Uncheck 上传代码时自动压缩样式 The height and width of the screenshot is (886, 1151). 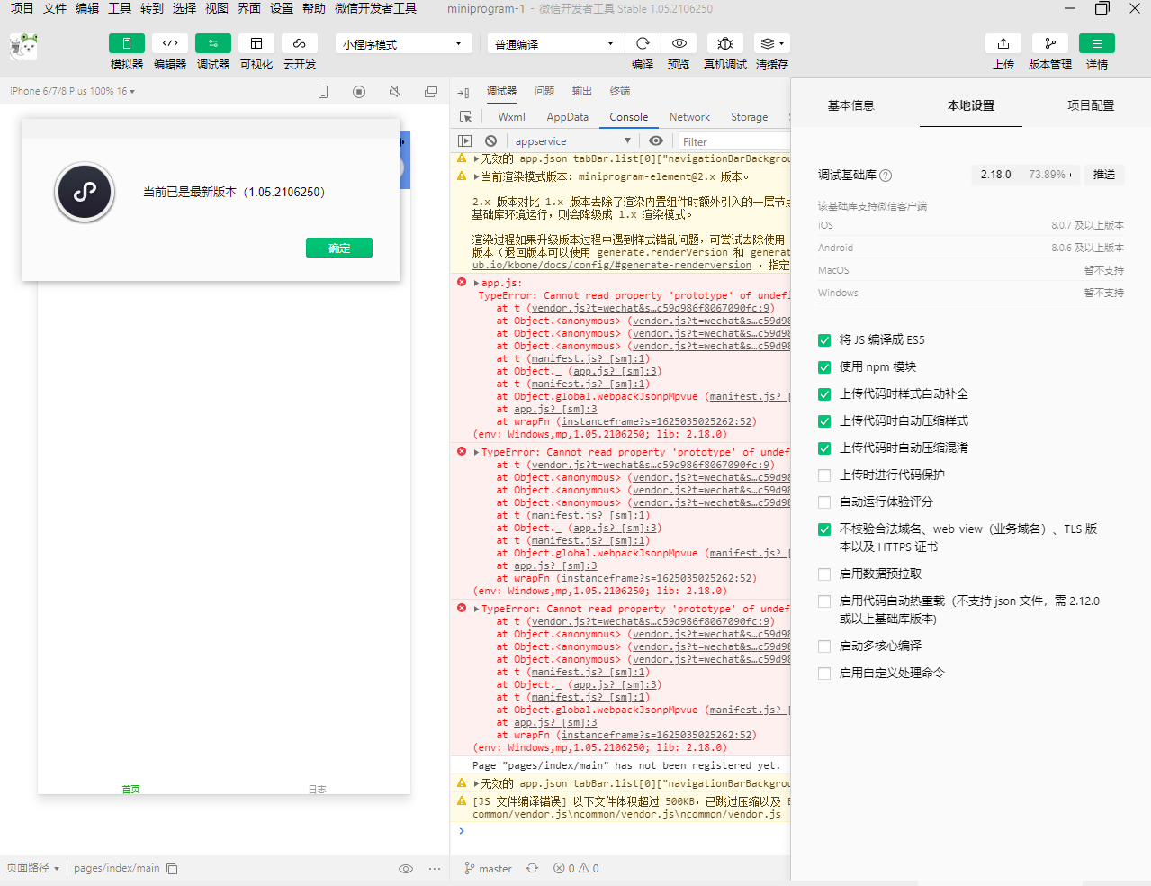point(824,421)
